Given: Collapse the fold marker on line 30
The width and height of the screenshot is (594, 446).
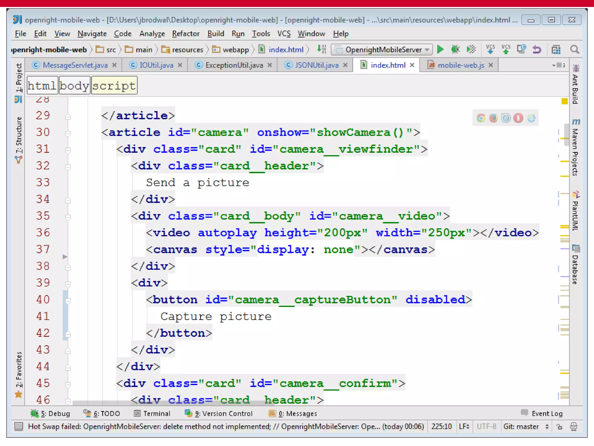Looking at the screenshot, I should click(68, 134).
